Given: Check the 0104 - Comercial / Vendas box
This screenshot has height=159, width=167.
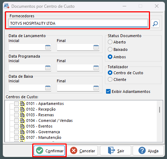Looking at the screenshot, I should 16,120.
